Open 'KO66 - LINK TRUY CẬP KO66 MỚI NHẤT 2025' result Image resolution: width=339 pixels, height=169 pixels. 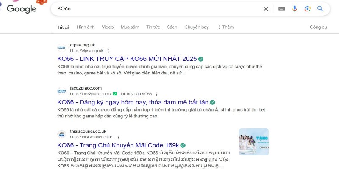pyautogui.click(x=127, y=59)
